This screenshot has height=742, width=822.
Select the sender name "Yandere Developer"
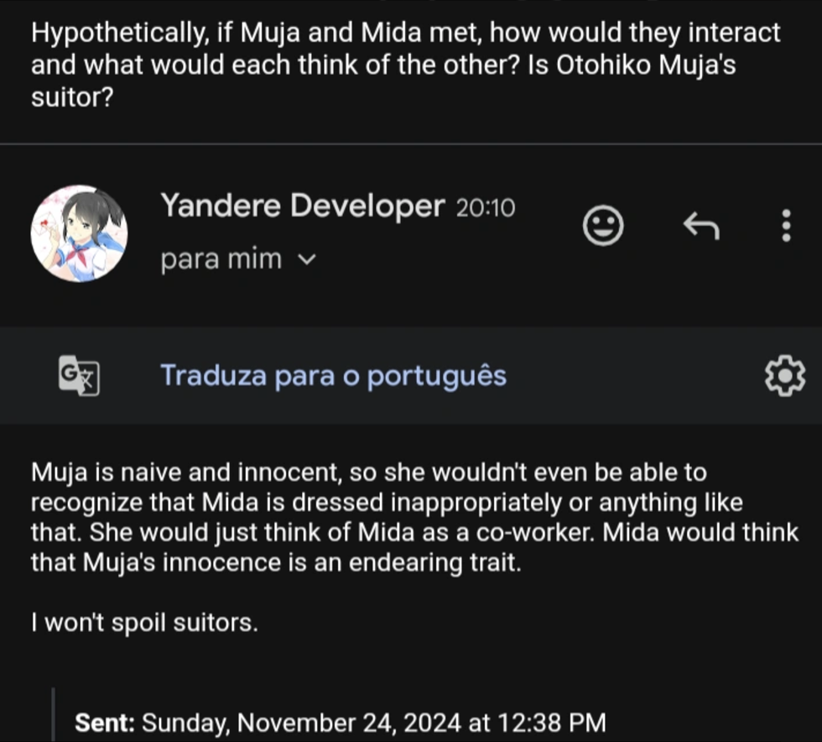[x=303, y=205]
